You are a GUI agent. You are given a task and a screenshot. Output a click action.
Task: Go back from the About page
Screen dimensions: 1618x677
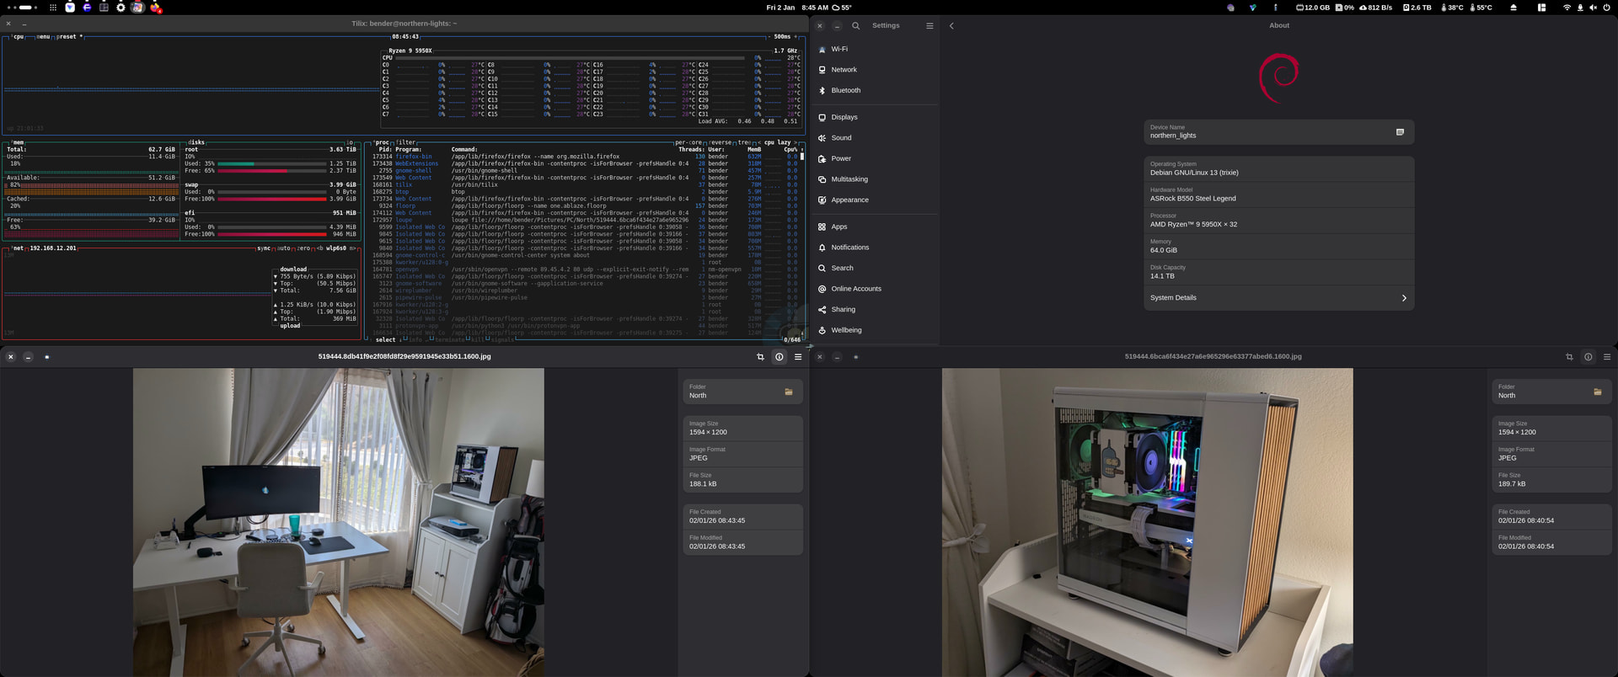[951, 26]
